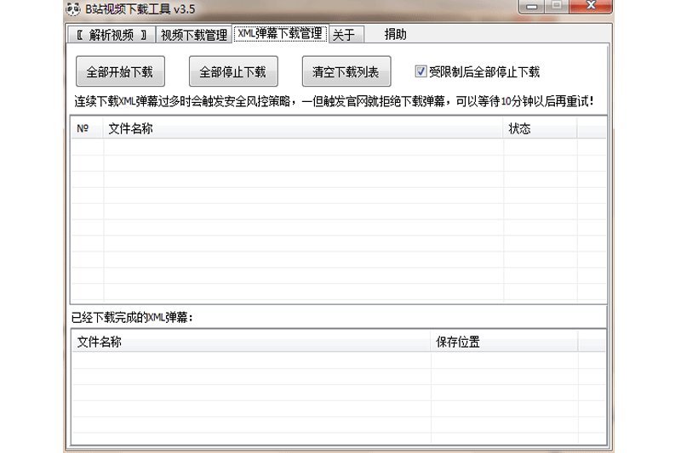This screenshot has height=453, width=681.
Task: Click the 全部开始下载 button
Action: tap(120, 71)
